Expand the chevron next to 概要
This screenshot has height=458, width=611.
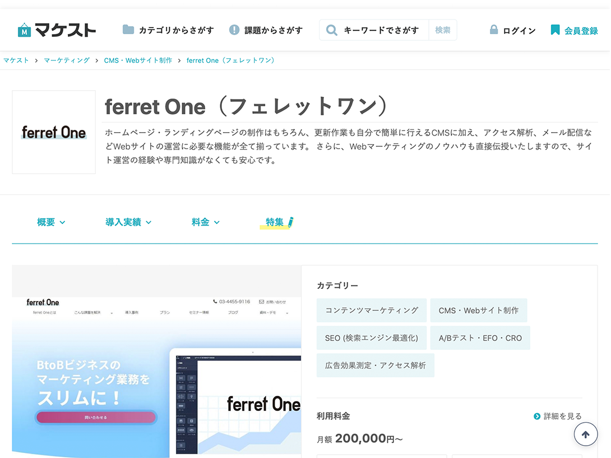point(62,223)
